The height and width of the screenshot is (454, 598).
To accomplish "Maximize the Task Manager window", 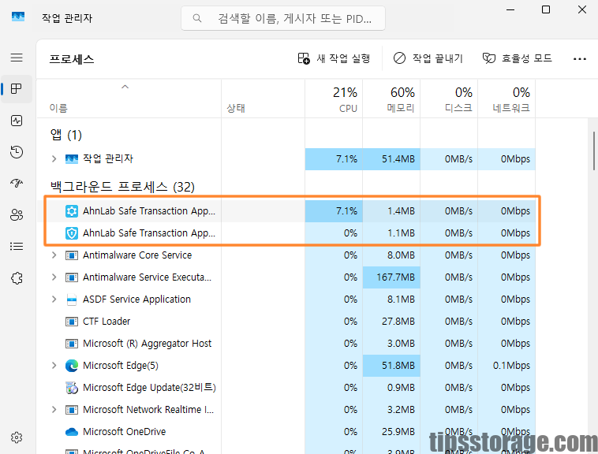I will click(546, 9).
